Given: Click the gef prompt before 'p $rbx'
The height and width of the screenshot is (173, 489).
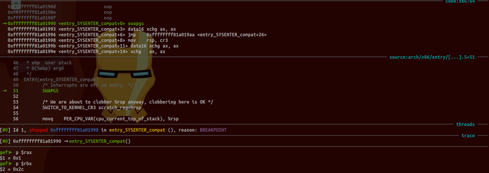Looking at the screenshot, I should click(x=6, y=164).
